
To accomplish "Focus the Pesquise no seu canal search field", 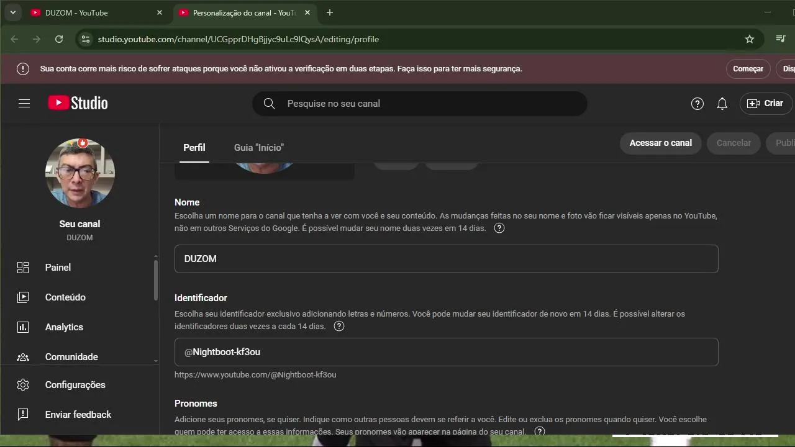I will [419, 104].
